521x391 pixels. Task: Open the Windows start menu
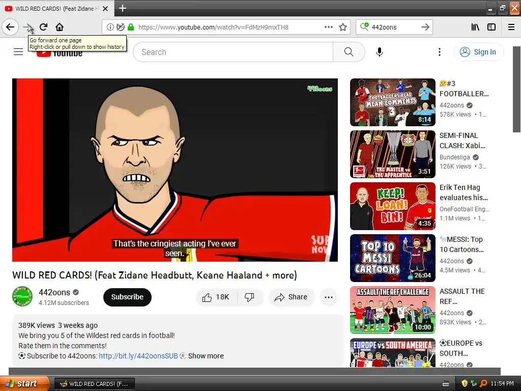point(24,383)
